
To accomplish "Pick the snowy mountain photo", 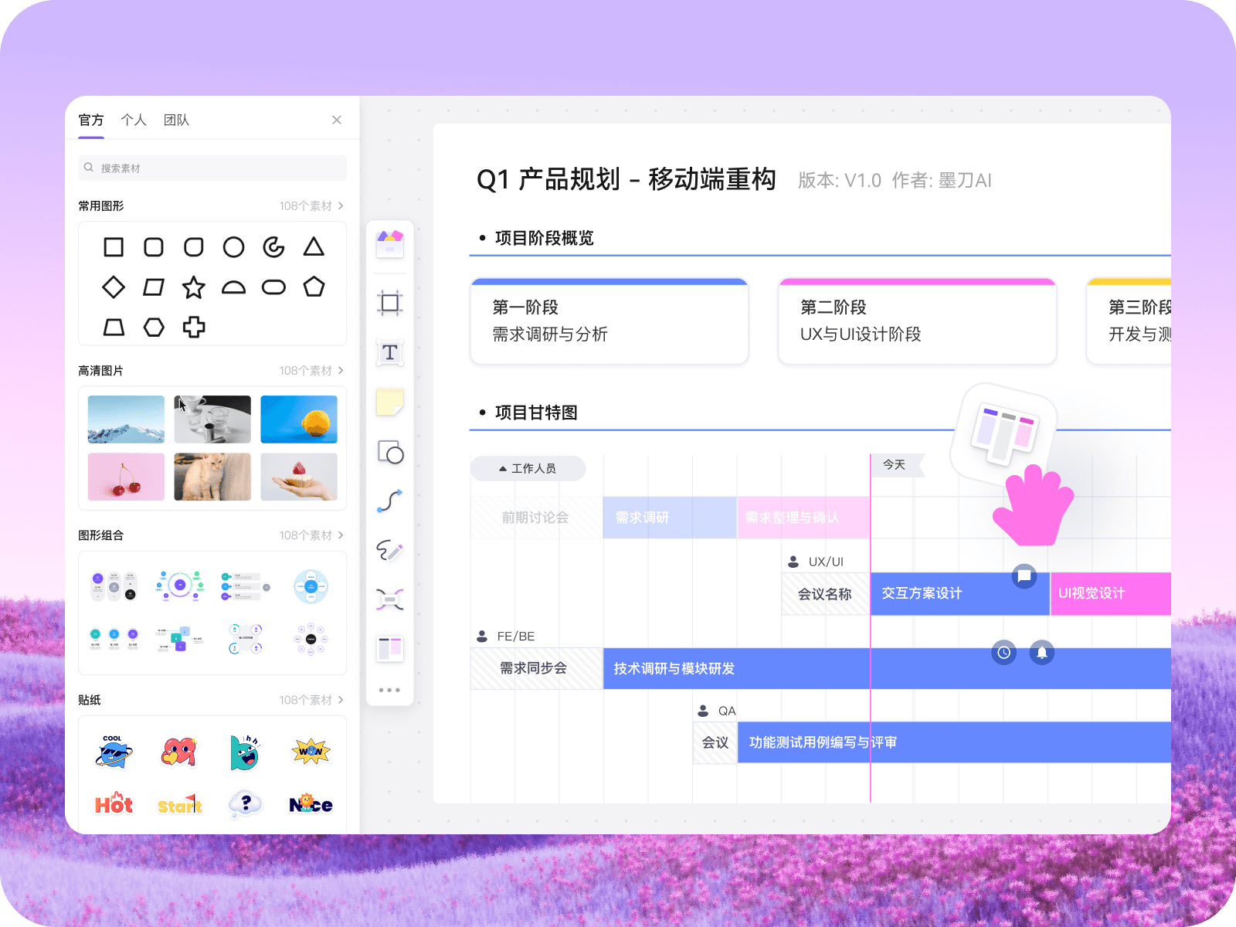I will point(126,419).
